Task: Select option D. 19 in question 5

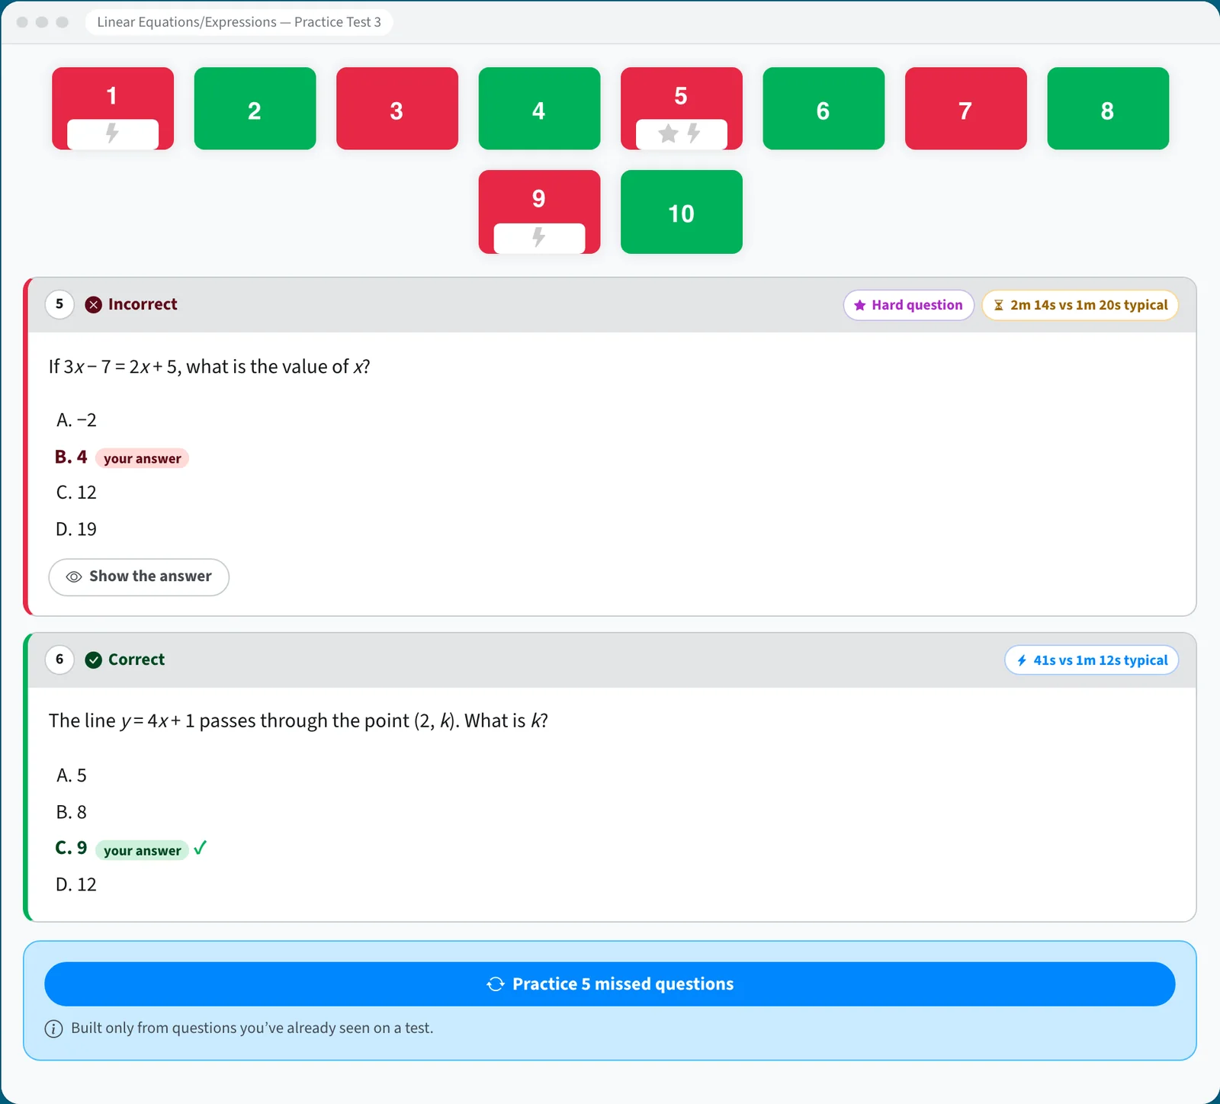Action: (x=76, y=529)
